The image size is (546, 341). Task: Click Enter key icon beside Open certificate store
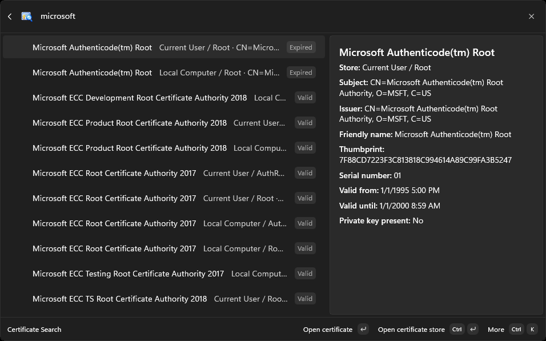pyautogui.click(x=473, y=329)
